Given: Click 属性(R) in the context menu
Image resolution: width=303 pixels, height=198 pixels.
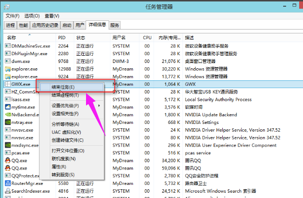Looking at the screenshot, I should [x=59, y=167].
